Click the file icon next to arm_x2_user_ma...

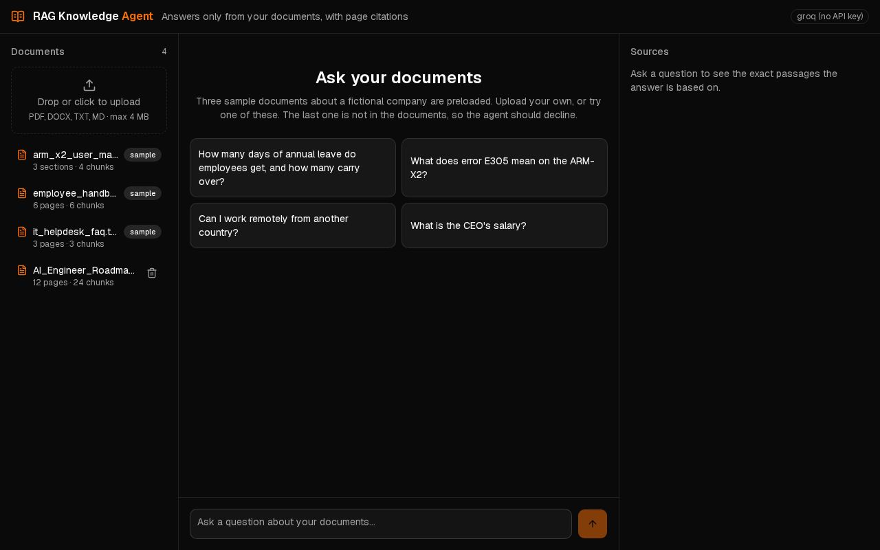[x=22, y=155]
